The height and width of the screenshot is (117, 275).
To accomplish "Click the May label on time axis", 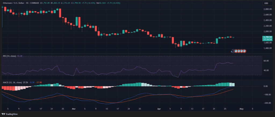I will (x=241, y=109).
